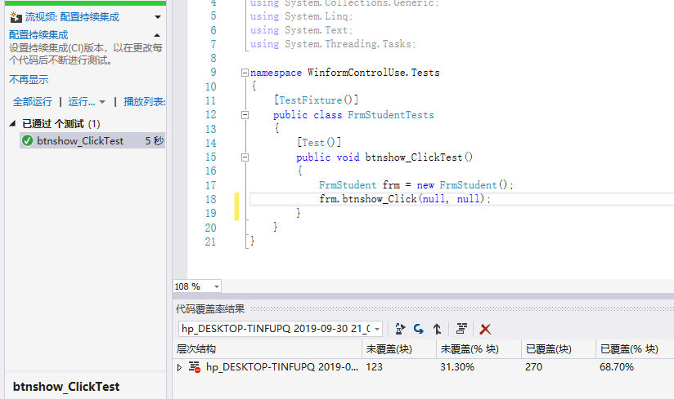Click using System.Text line
Viewport: 674px width, 399px height.
pyautogui.click(x=301, y=30)
